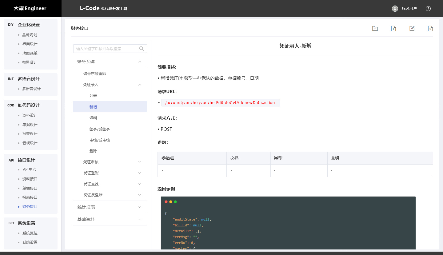Expand the 凭证审核 node

(x=140, y=162)
